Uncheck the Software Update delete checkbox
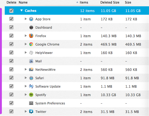This screenshot has width=149, height=116. tap(11, 86)
